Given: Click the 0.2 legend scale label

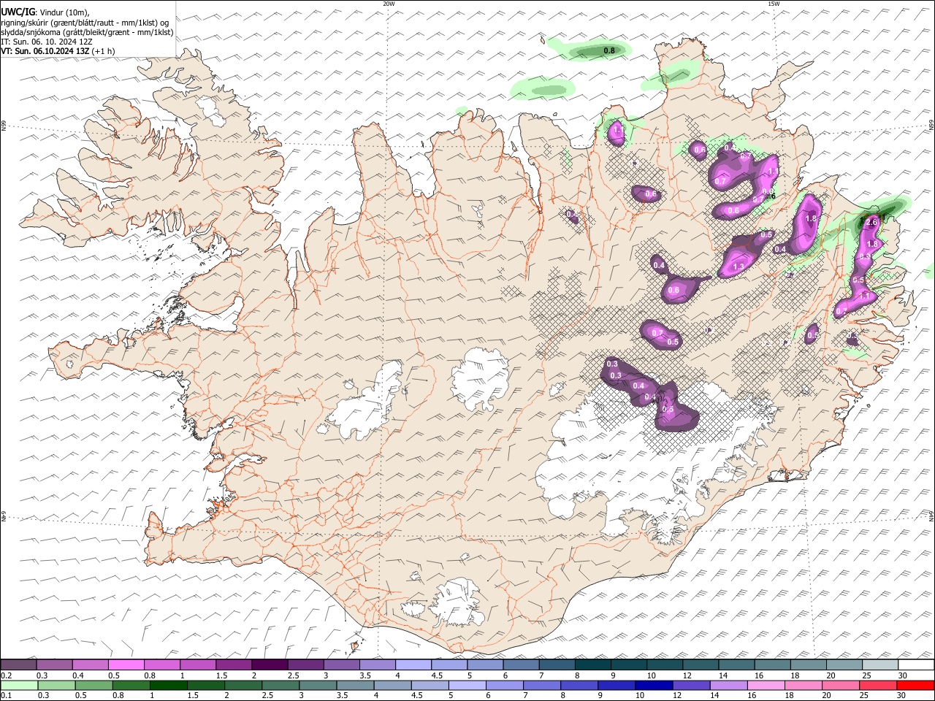Looking at the screenshot, I should click(x=7, y=676).
